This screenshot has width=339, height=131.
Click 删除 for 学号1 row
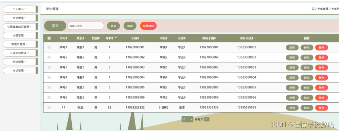(x=321, y=48)
